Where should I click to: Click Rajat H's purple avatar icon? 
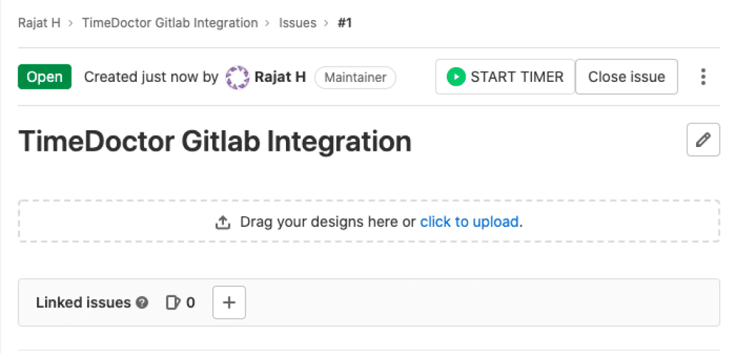tap(237, 77)
